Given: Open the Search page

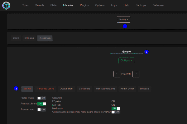Looking at the screenshot, I should [x=40, y=5].
